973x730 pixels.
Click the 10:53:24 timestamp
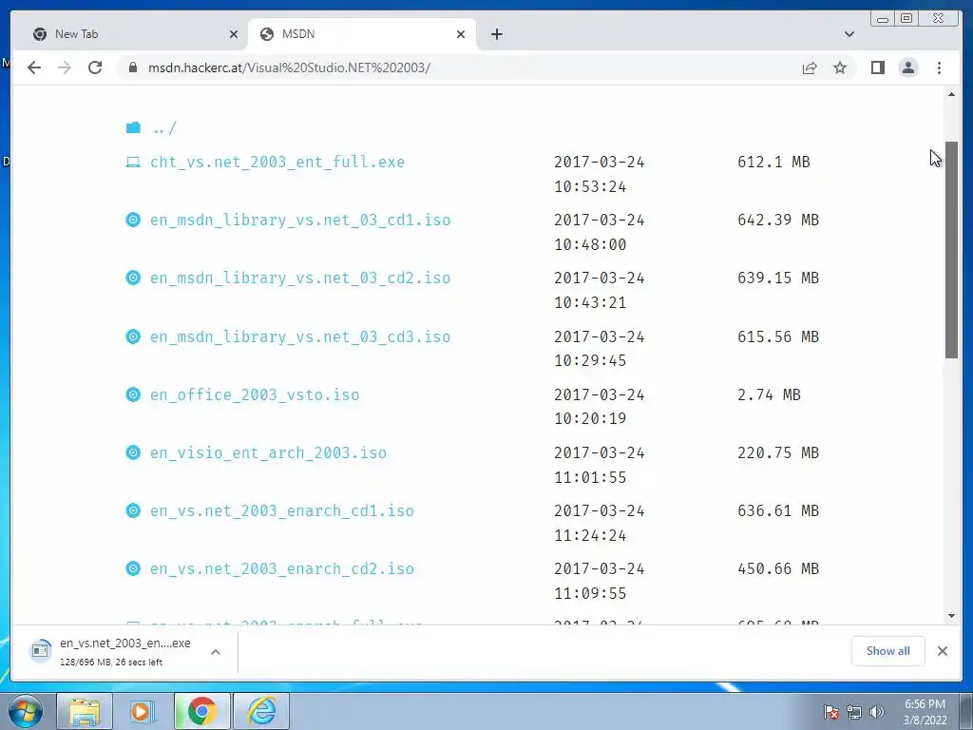(x=590, y=187)
